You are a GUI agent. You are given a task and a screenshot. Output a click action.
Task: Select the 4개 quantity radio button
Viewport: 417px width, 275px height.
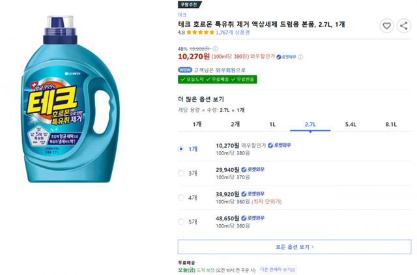[181, 197]
